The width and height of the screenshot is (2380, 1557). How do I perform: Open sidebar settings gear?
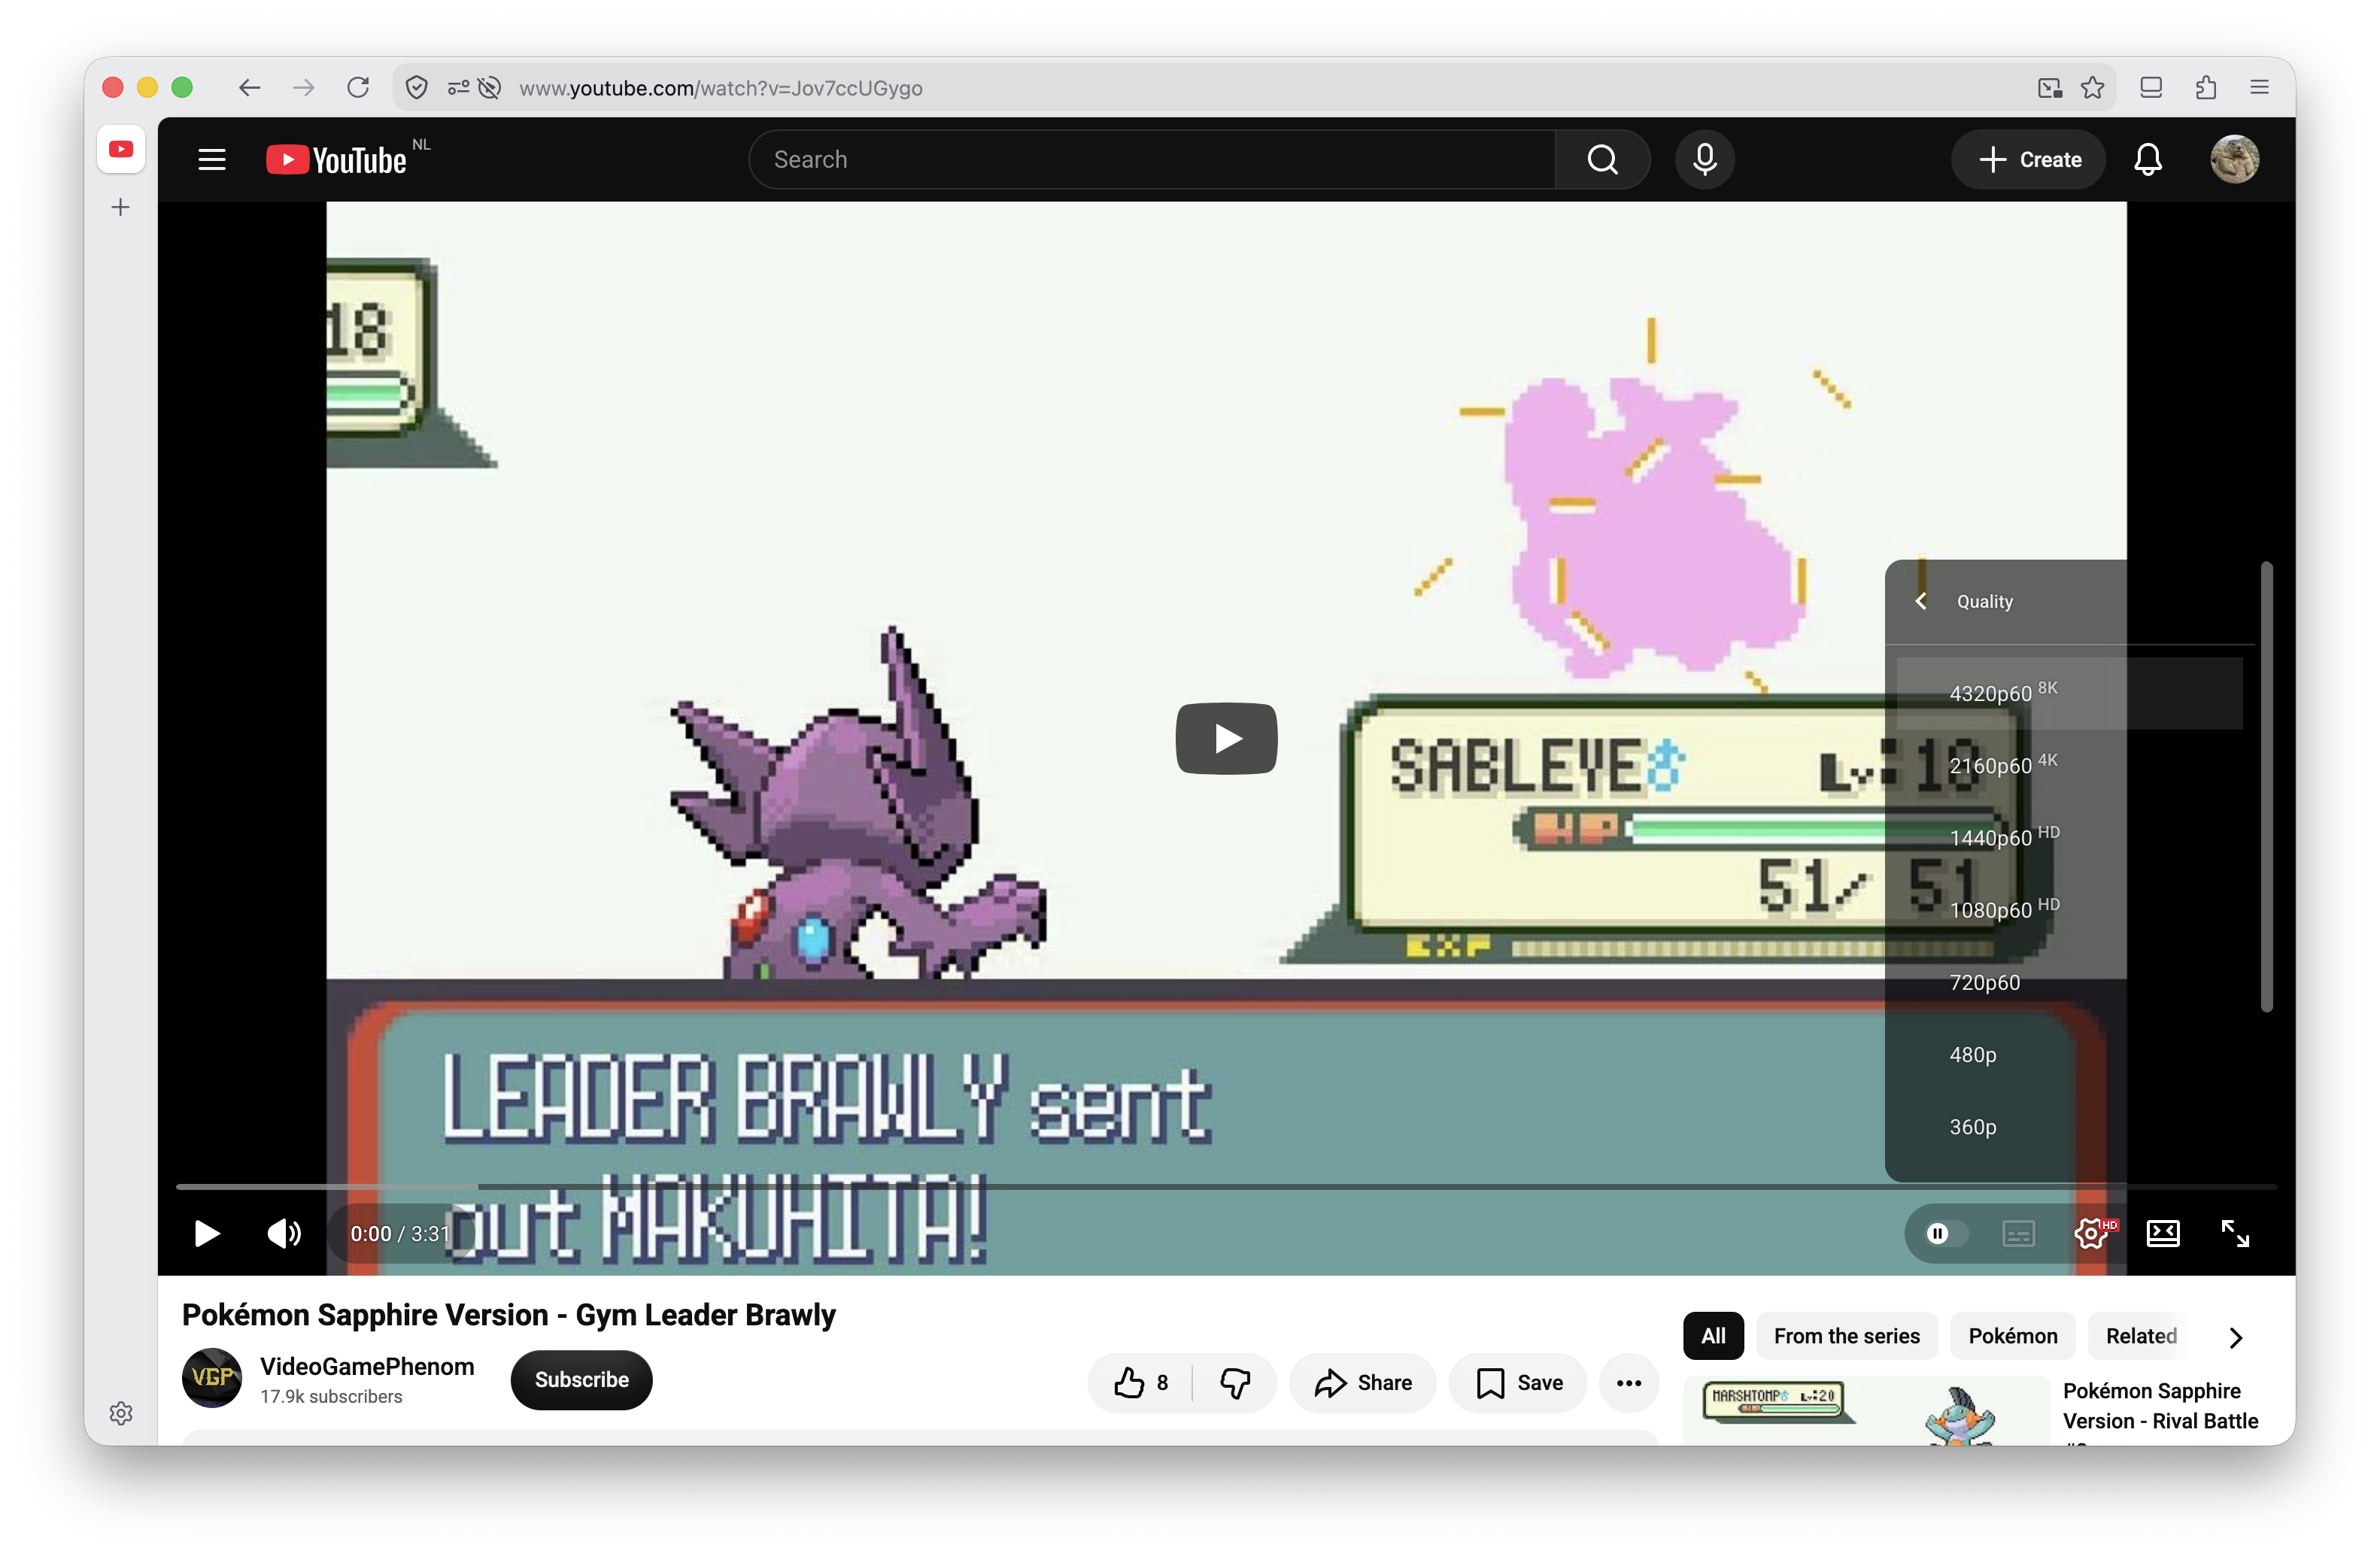click(x=121, y=1413)
